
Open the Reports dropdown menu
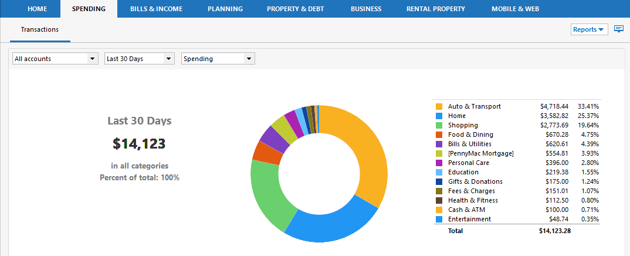tap(588, 29)
